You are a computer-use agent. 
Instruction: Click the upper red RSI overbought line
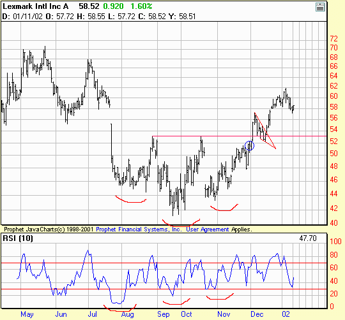(x=164, y=263)
